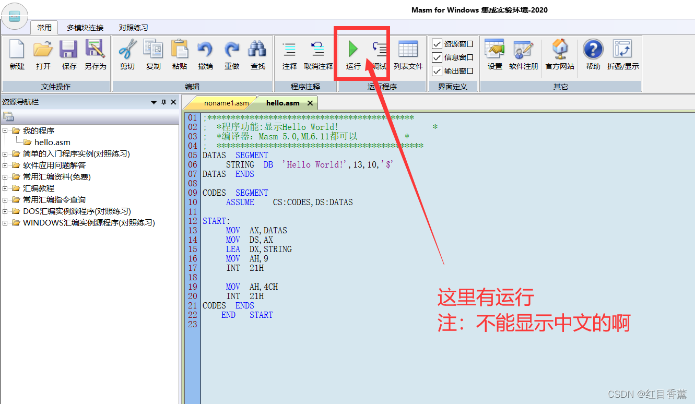695x404 pixels.
Task: Toggle the 信息窗口 checkbox
Action: tap(437, 57)
